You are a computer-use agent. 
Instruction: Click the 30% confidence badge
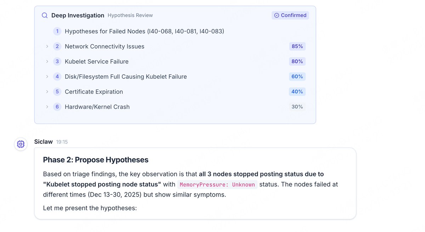tap(297, 107)
